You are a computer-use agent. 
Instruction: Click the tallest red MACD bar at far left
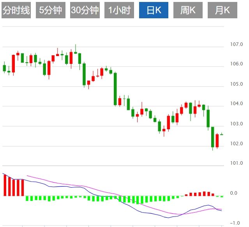pyautogui.click(x=5, y=185)
